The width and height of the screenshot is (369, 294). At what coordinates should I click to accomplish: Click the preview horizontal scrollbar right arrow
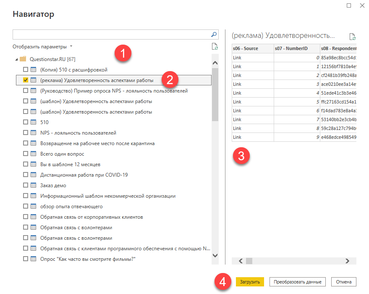click(347, 261)
